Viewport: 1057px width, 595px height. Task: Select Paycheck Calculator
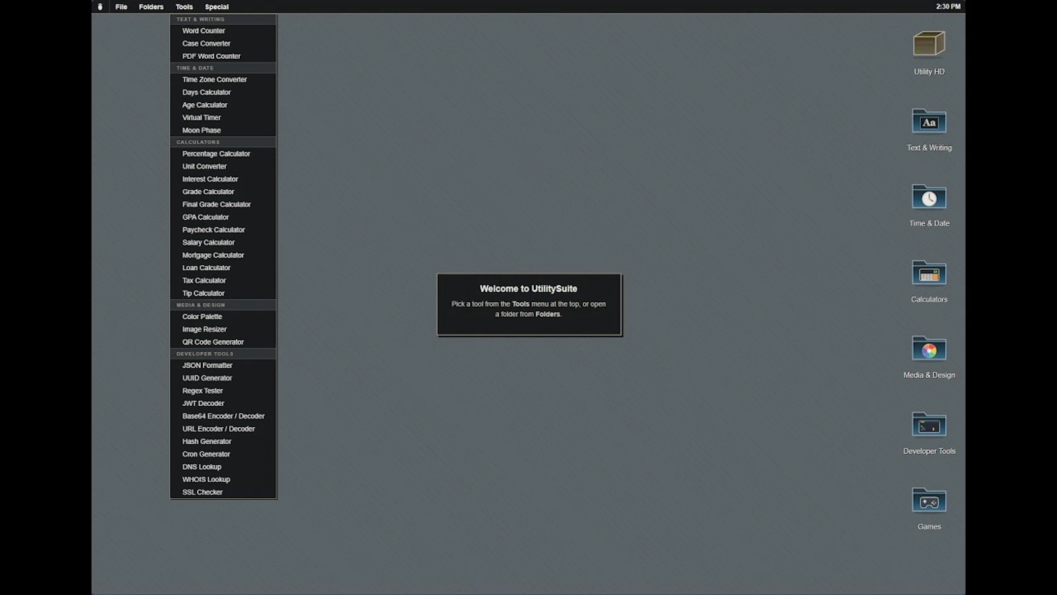click(223, 230)
